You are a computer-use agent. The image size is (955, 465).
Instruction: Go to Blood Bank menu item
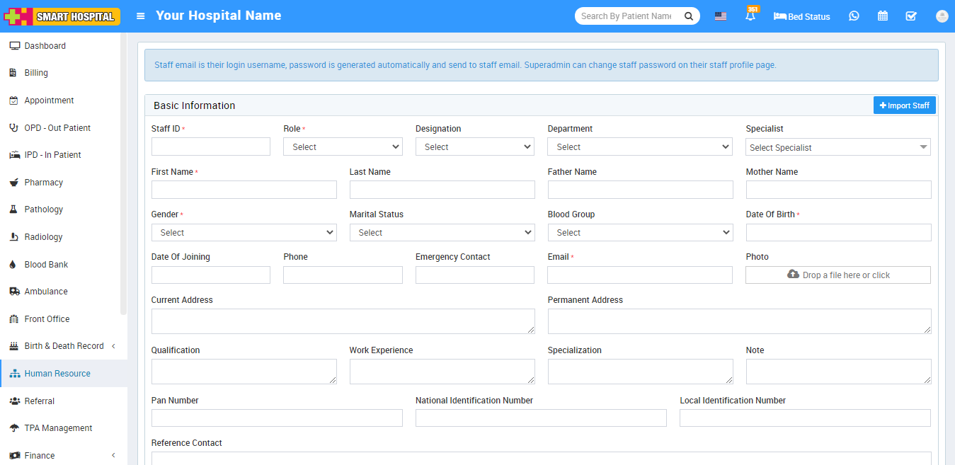tap(46, 265)
